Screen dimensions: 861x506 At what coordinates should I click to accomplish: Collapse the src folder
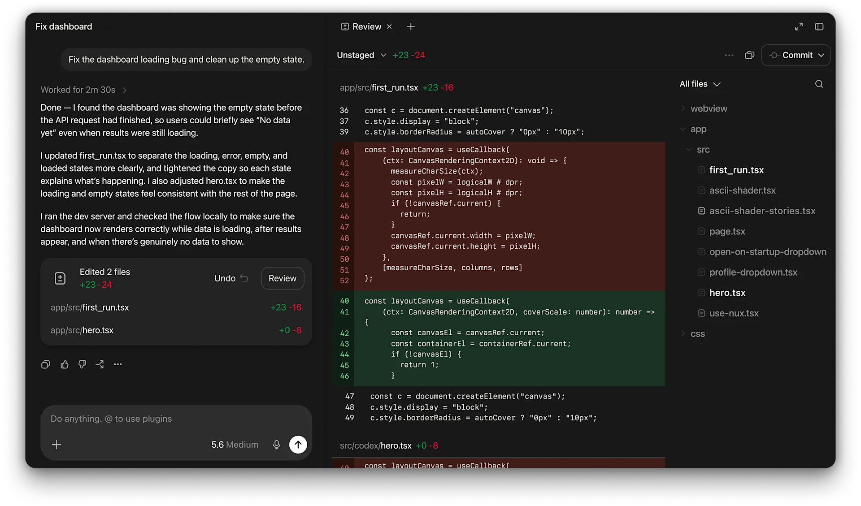[x=689, y=150]
